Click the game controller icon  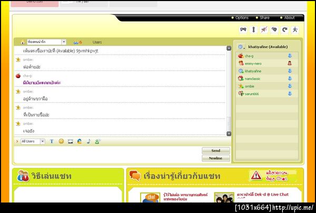coord(243,30)
